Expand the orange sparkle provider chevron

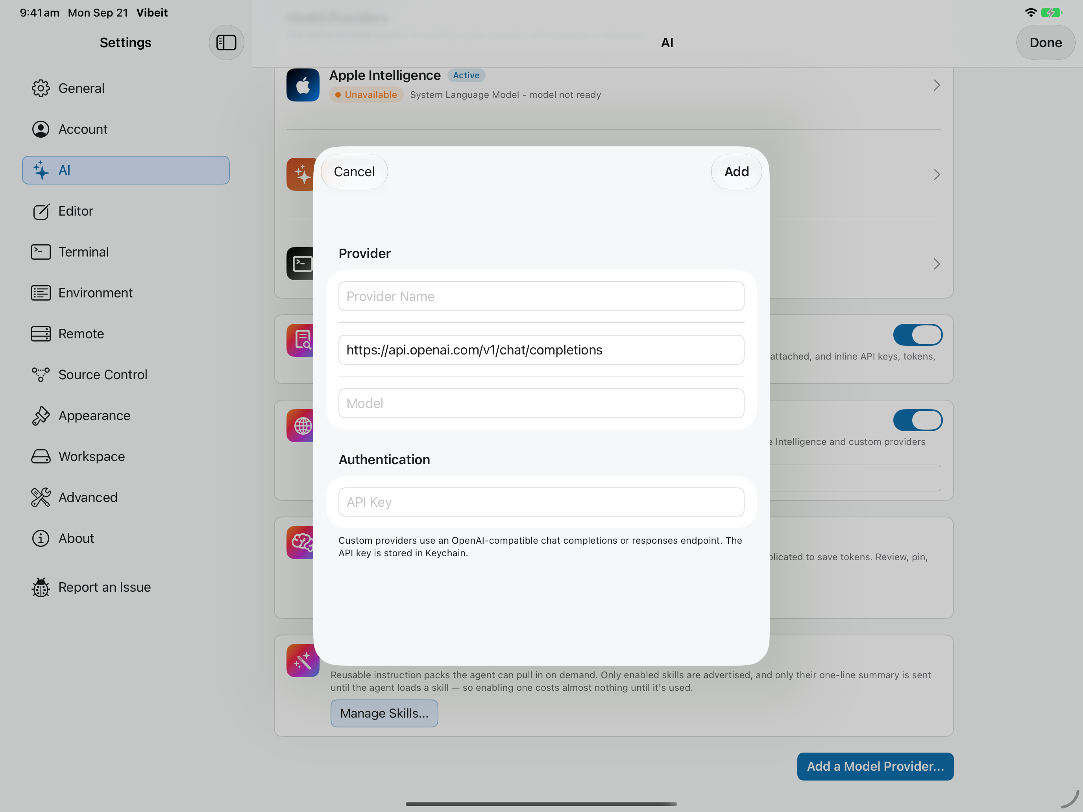[937, 175]
